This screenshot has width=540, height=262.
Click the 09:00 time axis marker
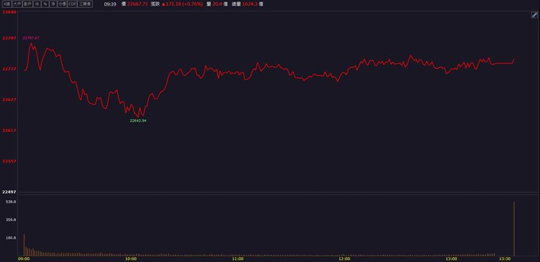tap(24, 259)
